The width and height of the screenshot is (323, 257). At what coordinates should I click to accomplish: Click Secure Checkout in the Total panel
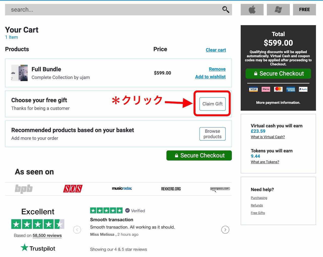(278, 74)
